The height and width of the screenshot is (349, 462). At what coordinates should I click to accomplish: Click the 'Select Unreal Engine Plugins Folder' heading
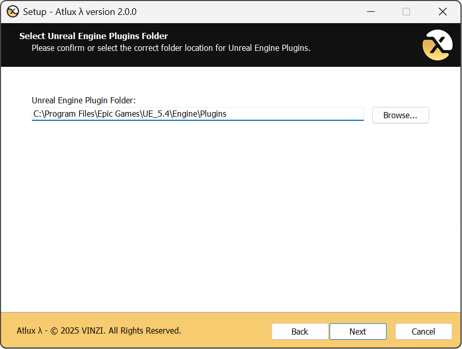(93, 36)
